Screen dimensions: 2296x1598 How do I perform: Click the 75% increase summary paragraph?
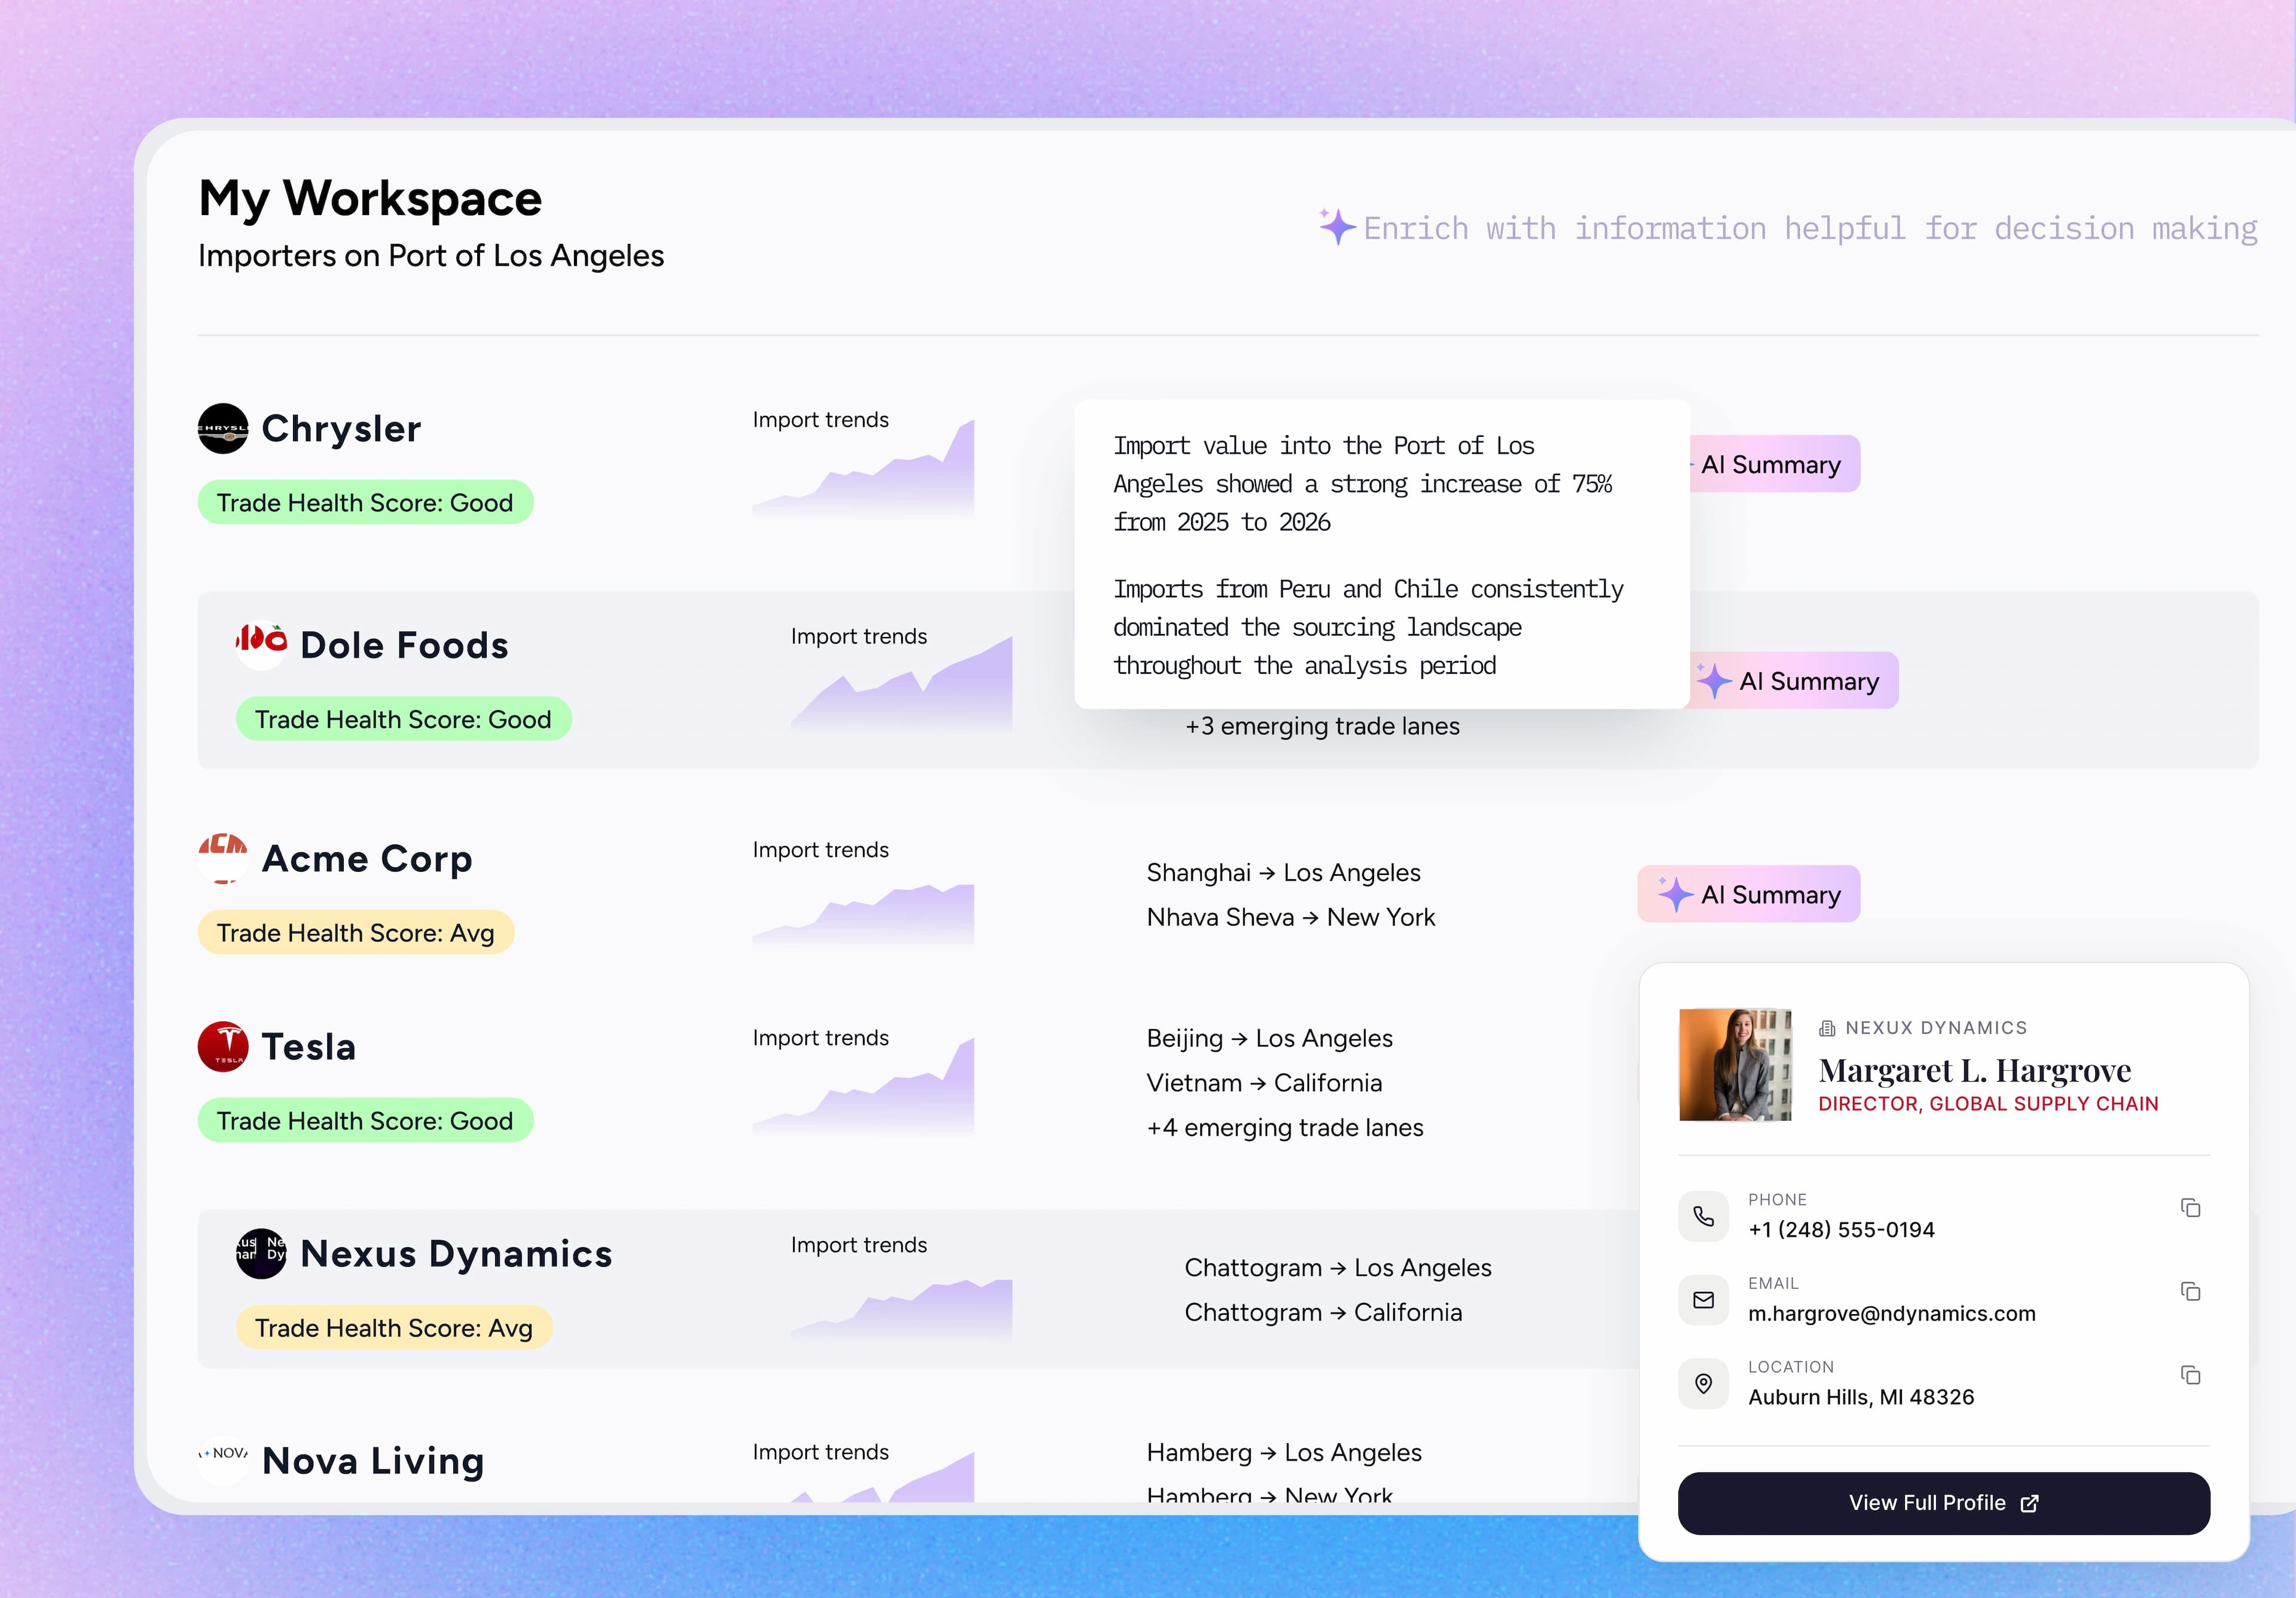(x=1362, y=483)
